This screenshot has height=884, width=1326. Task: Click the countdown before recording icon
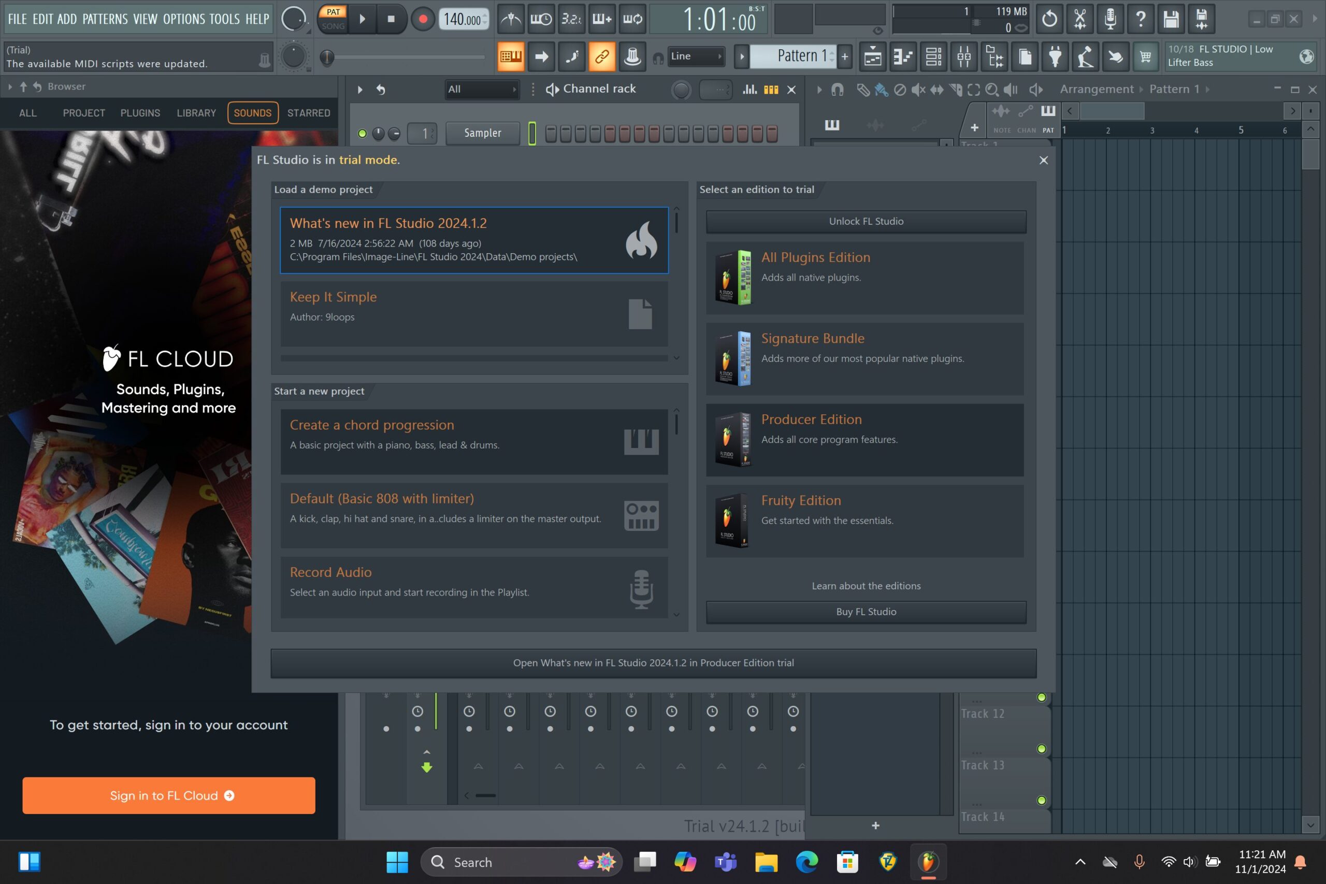click(x=572, y=19)
